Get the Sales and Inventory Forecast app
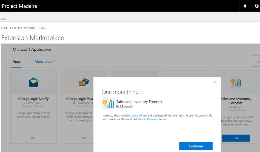The image size is (260, 152). tap(236, 138)
